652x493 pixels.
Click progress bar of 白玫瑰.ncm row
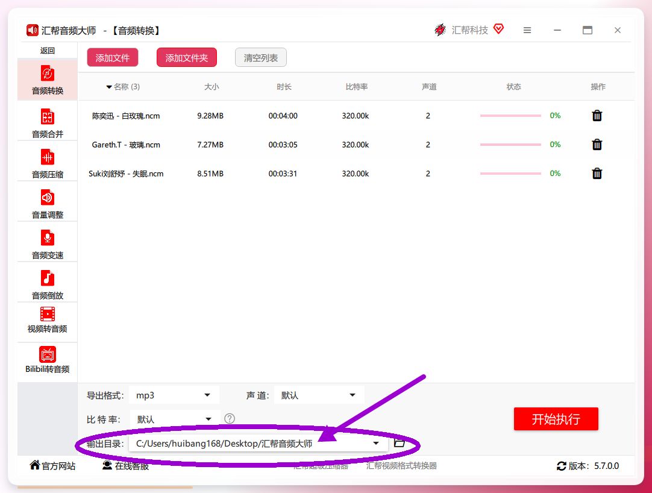click(510, 116)
